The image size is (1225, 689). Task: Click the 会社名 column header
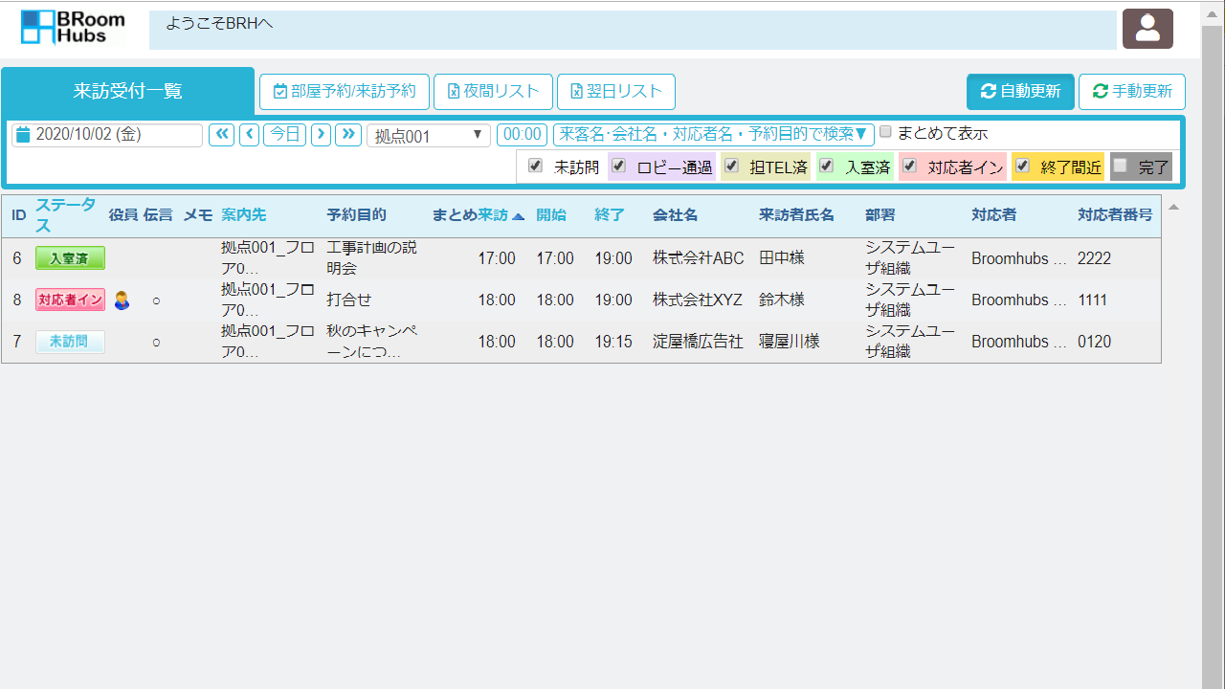click(x=676, y=215)
